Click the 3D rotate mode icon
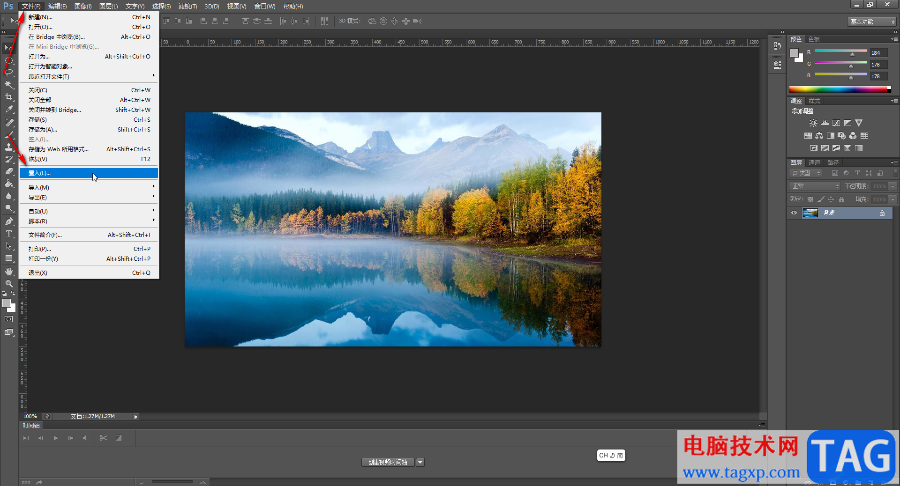Viewport: 900px width, 486px height. tap(372, 21)
